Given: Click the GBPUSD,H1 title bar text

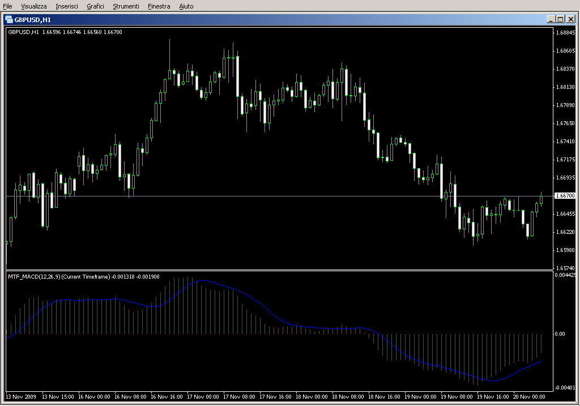Looking at the screenshot, I should point(32,20).
